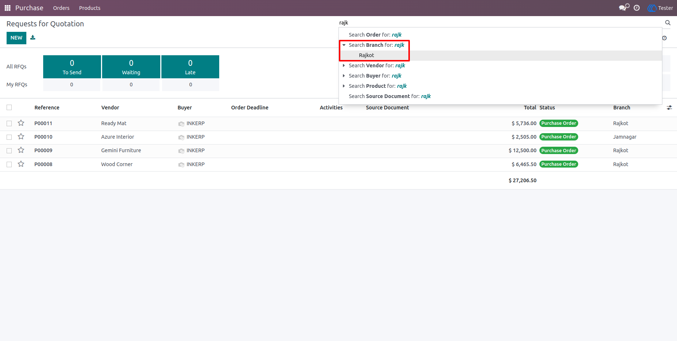
Task: Star the P00011 order as favorite
Action: click(21, 123)
